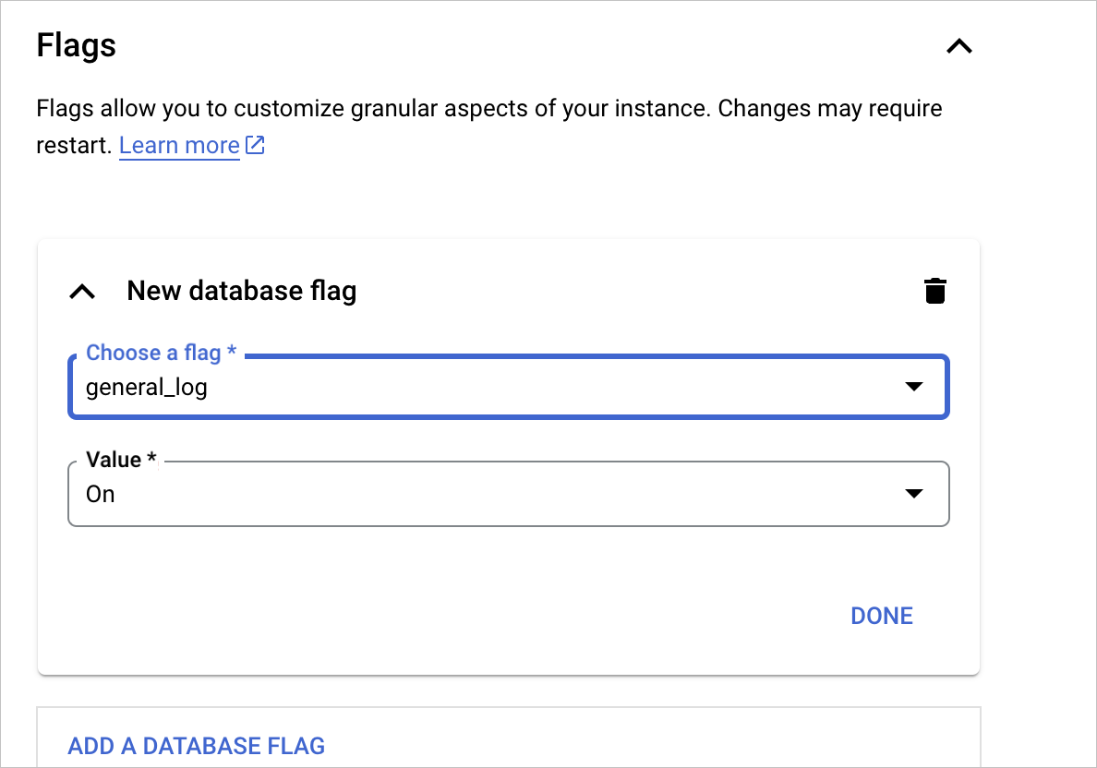Click empty space left of DONE button
Image resolution: width=1097 pixels, height=768 pixels.
(x=462, y=616)
